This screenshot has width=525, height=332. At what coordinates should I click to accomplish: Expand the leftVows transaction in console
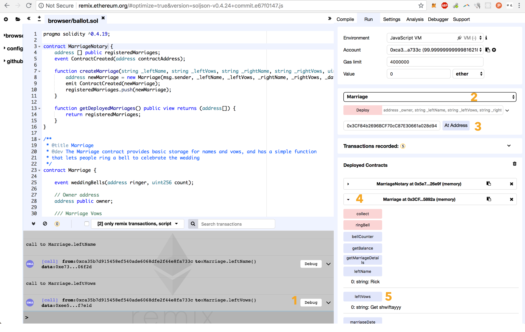329,302
